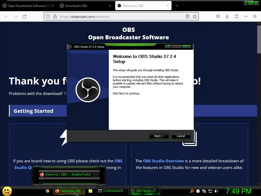Select the Welcome | OBS tab
261x196 pixels.
click(x=143, y=6)
